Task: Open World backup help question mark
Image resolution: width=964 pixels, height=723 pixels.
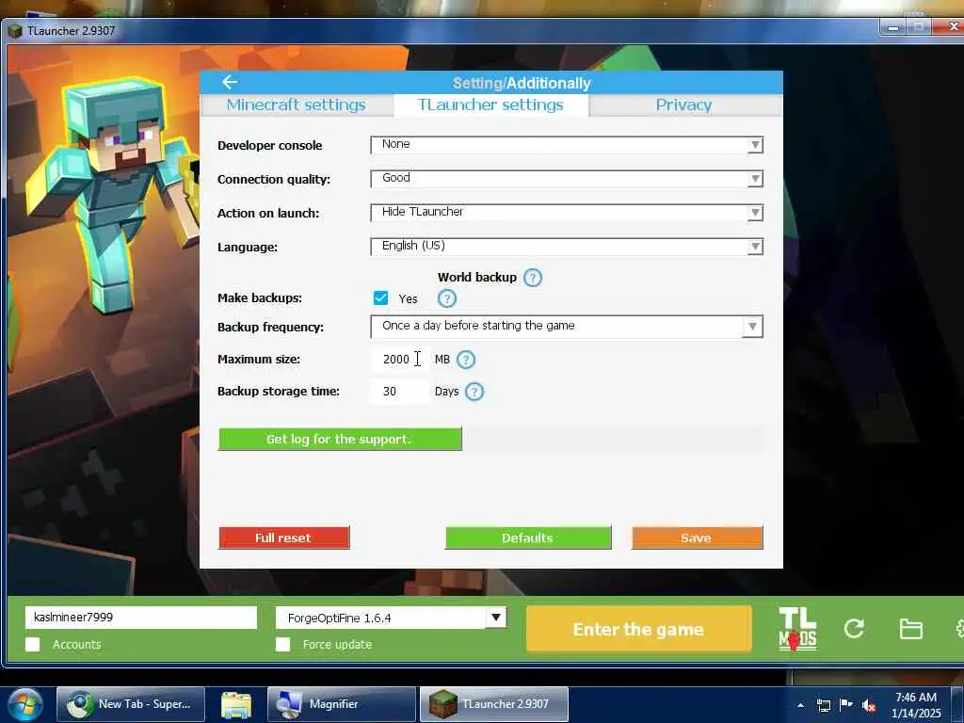Action: pyautogui.click(x=533, y=278)
